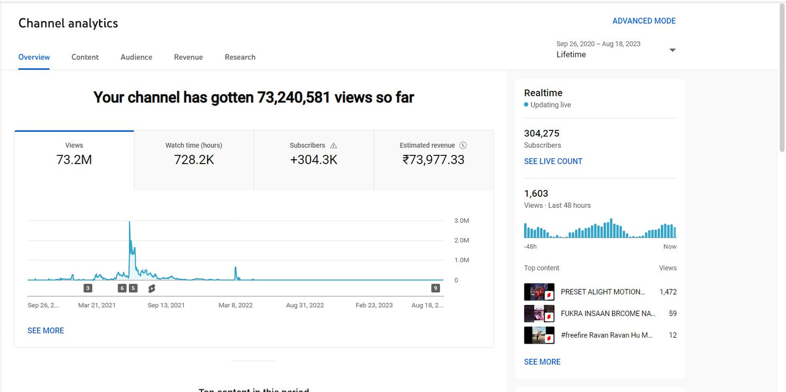Open Advanced Mode
The image size is (786, 392).
point(643,21)
